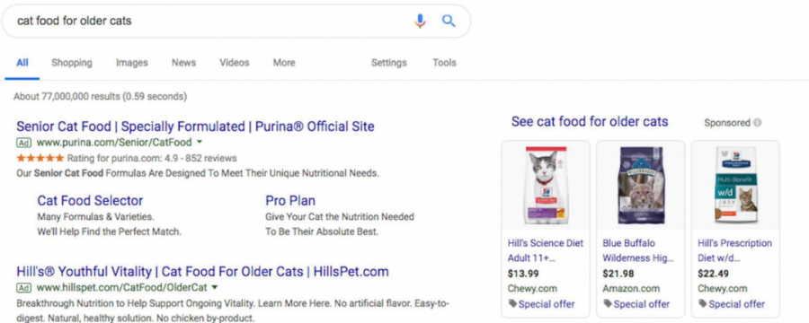Open the Cat Food Selector sitelink

pyautogui.click(x=90, y=201)
